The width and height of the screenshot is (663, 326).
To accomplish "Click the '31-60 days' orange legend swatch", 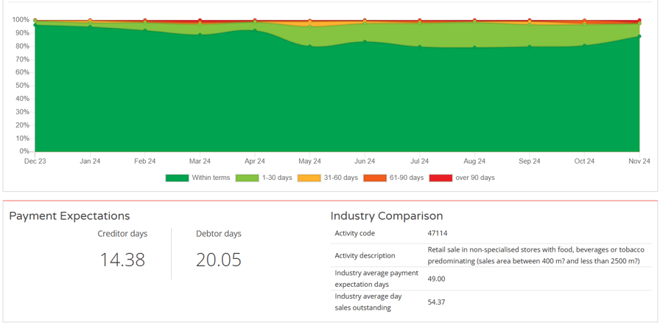I will tap(309, 178).
